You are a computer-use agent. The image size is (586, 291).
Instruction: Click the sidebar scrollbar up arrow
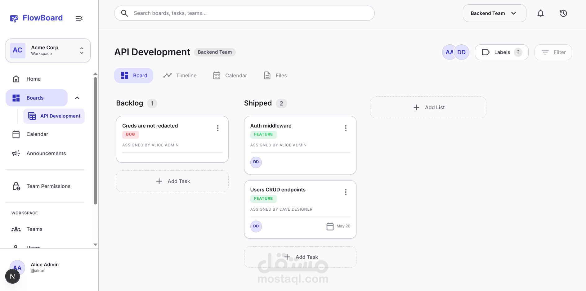coord(95,74)
